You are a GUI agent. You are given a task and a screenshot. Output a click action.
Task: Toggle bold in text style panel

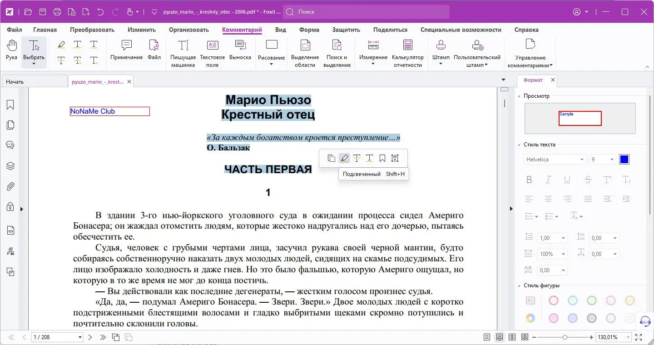pyautogui.click(x=529, y=180)
